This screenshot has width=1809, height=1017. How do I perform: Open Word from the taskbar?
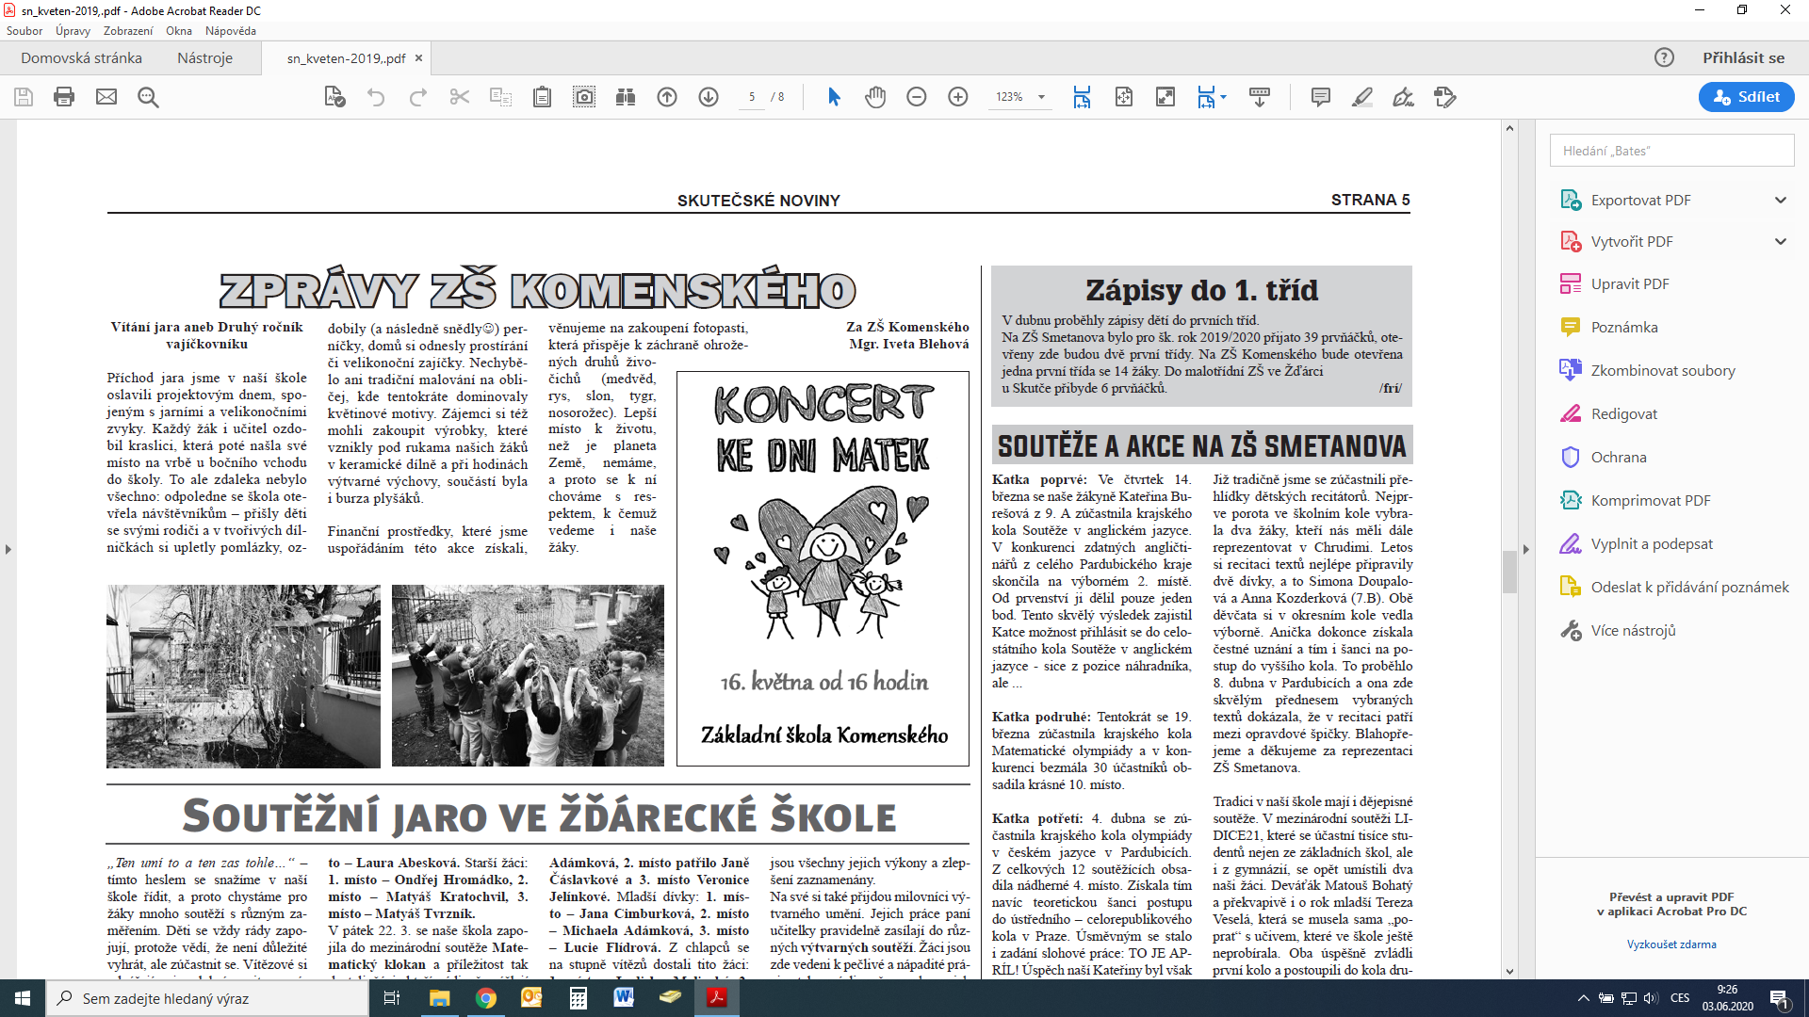coord(624,998)
